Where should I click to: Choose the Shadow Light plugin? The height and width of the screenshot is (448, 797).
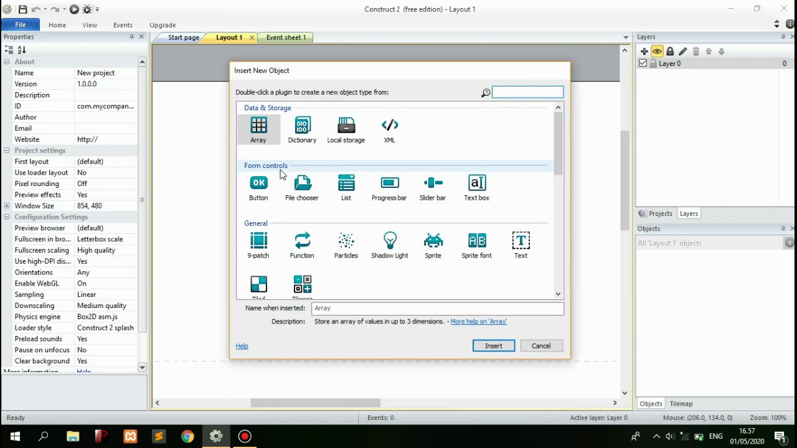390,246
